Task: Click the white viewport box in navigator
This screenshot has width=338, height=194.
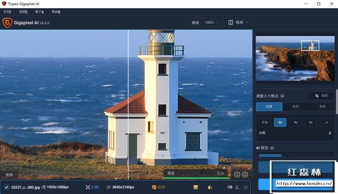Action: (310, 45)
